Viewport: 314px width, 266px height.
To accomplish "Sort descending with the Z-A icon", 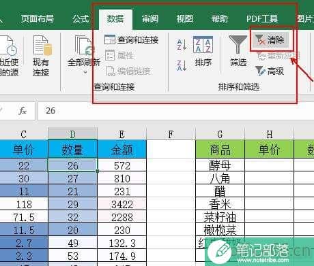I will click(x=182, y=65).
